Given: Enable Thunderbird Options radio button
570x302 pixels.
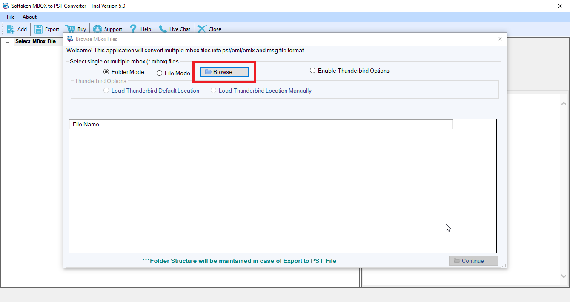Looking at the screenshot, I should coord(313,71).
